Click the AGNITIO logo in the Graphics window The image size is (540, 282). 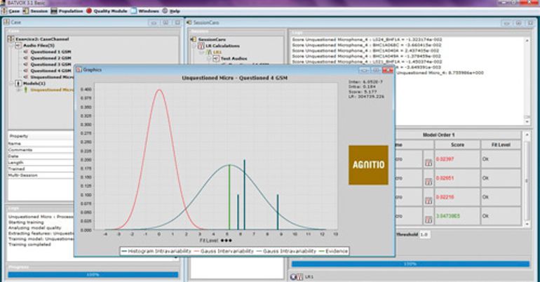pos(368,165)
